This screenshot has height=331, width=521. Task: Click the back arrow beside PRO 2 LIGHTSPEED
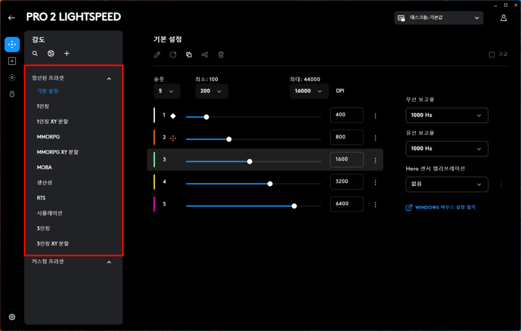pos(12,18)
